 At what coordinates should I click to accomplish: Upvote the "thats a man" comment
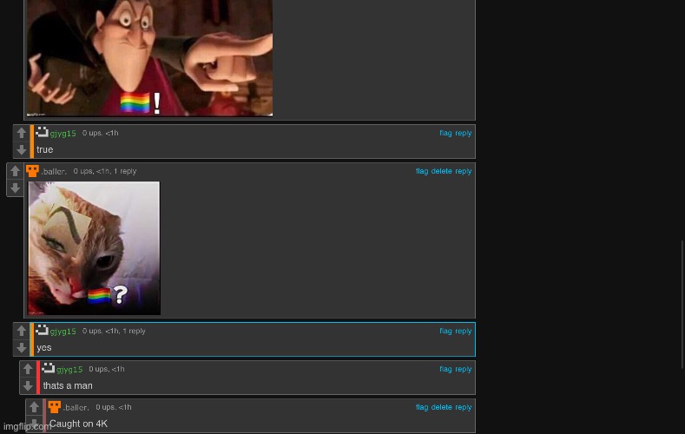28,370
